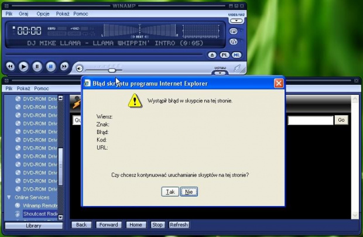This screenshot has width=363, height=237.
Task: Click the Internet Explorer icon in dialog title
Action: [87, 83]
